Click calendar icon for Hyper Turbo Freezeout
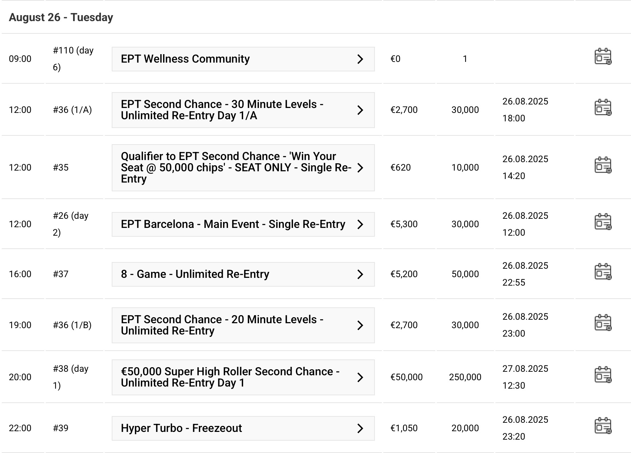 click(x=603, y=426)
